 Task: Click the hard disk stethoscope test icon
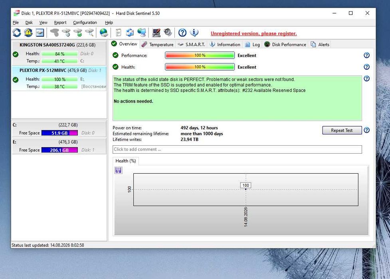pos(54,33)
